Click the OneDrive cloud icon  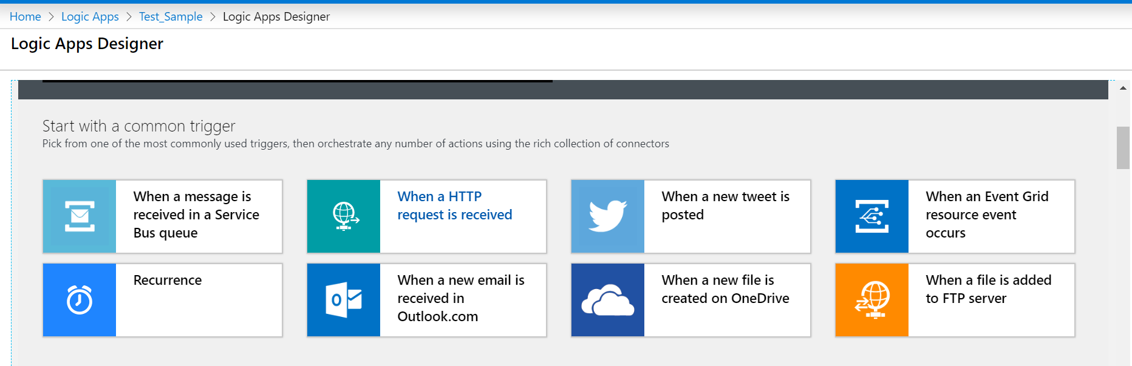coord(608,300)
